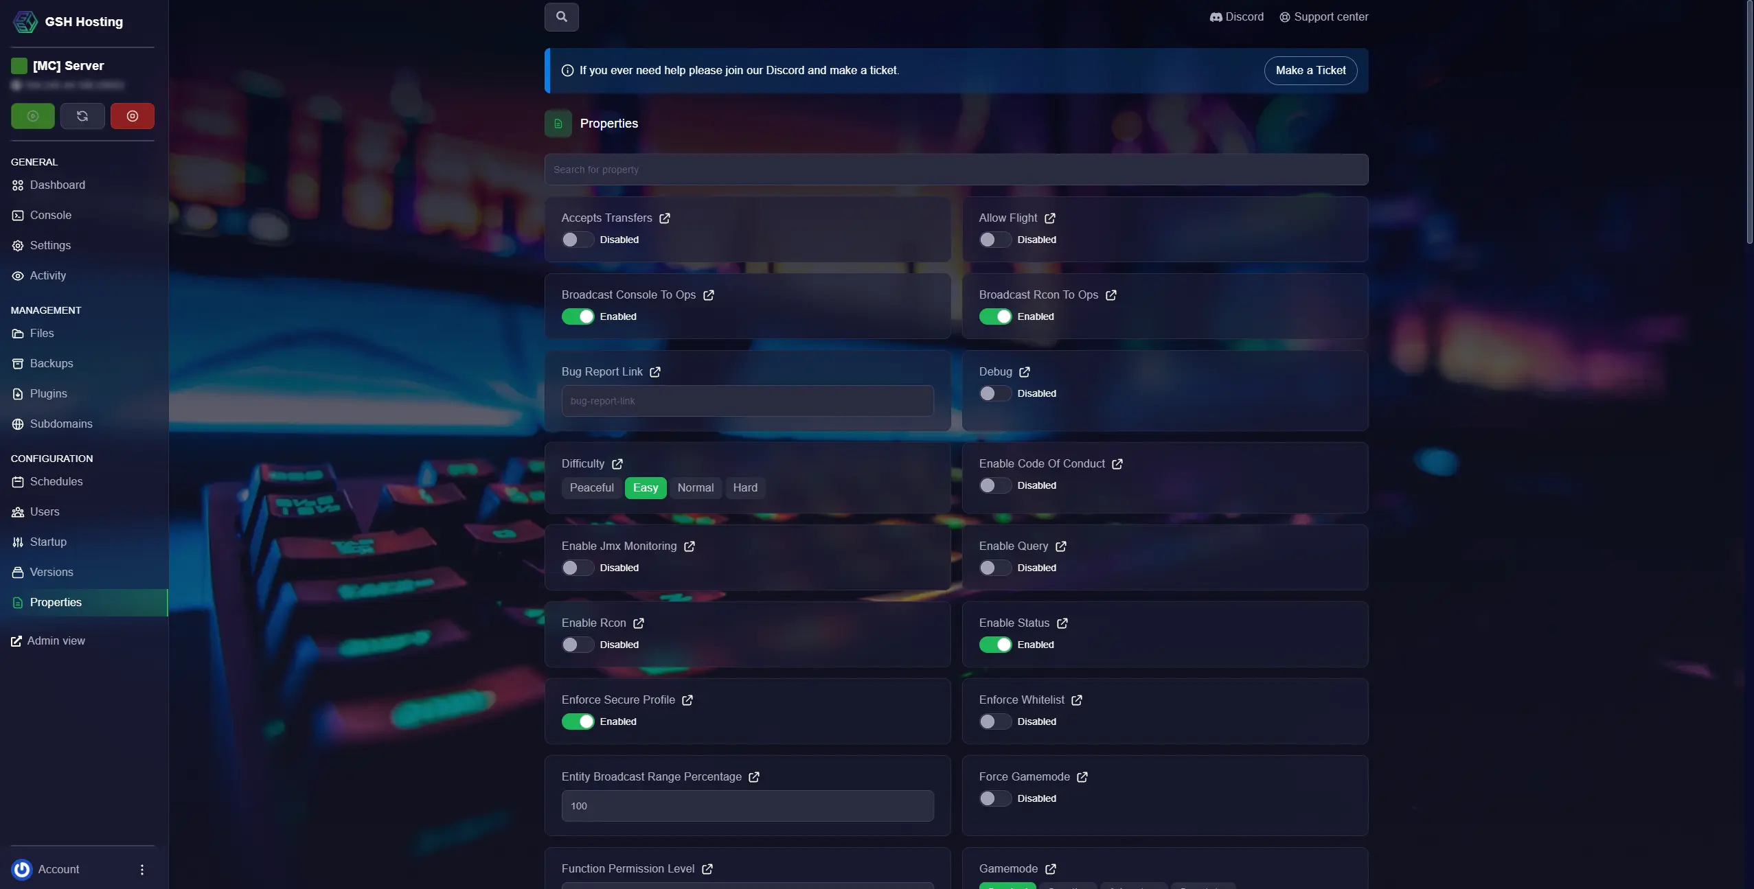
Task: Switch to the Versions tab in sidebar
Action: (x=52, y=572)
